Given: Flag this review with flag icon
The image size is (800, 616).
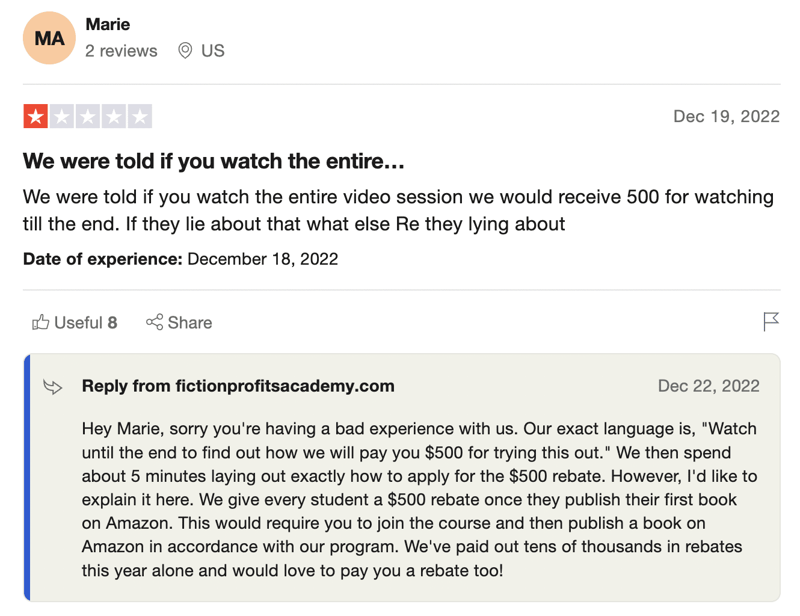Looking at the screenshot, I should [771, 322].
